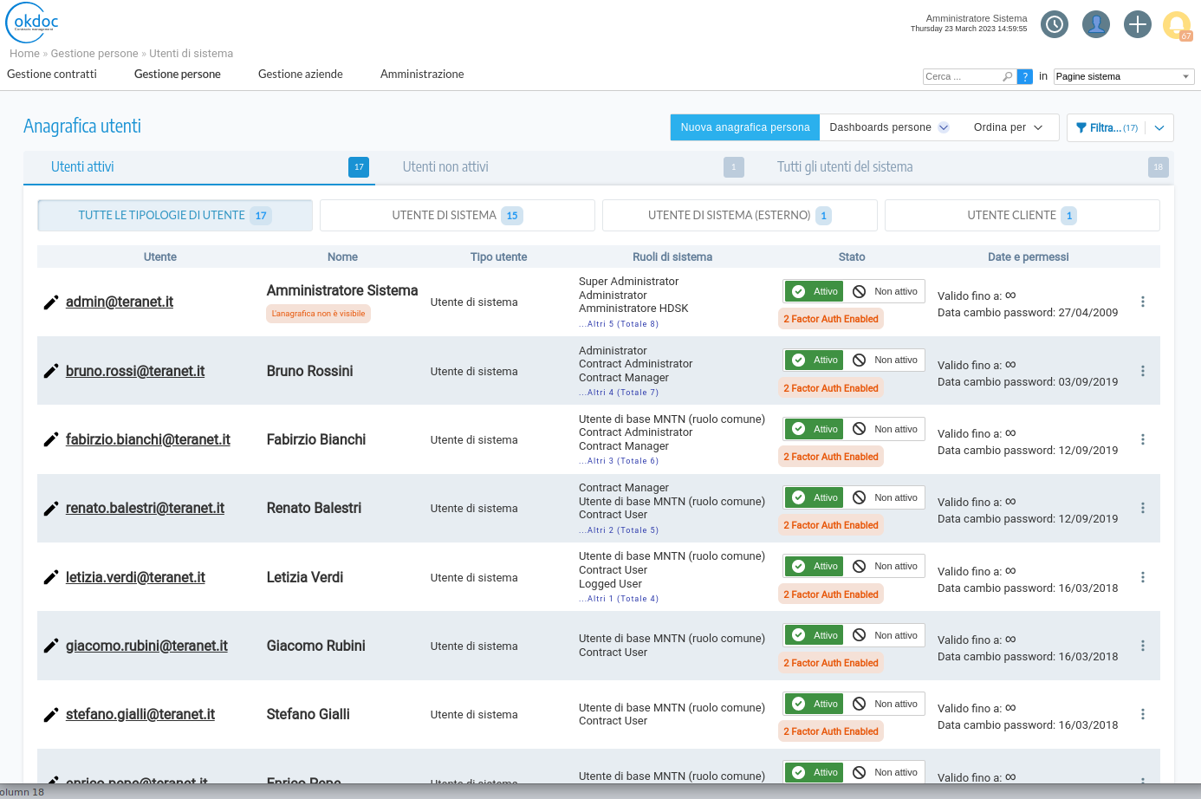Open the help question mark icon
This screenshot has width=1201, height=799.
(1024, 76)
